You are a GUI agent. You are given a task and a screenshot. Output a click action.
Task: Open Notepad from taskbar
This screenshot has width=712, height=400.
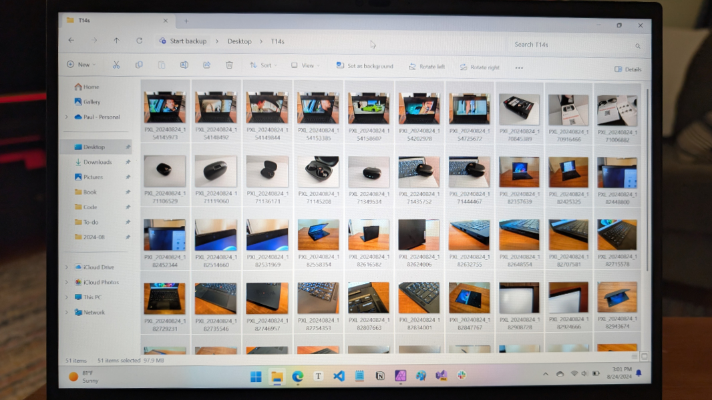point(359,376)
